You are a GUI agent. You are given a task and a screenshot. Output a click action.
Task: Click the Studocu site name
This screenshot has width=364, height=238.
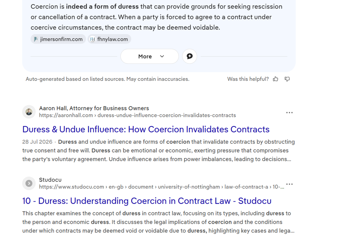(50, 180)
